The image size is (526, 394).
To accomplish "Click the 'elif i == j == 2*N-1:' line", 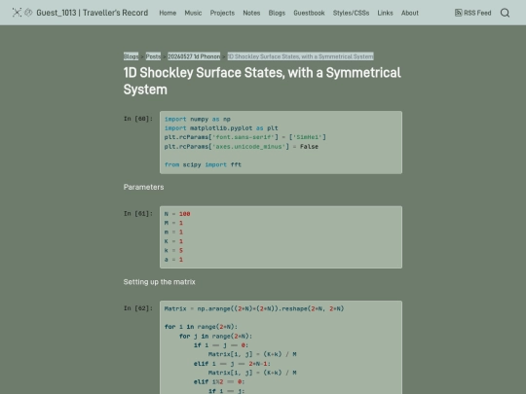I will (x=232, y=364).
